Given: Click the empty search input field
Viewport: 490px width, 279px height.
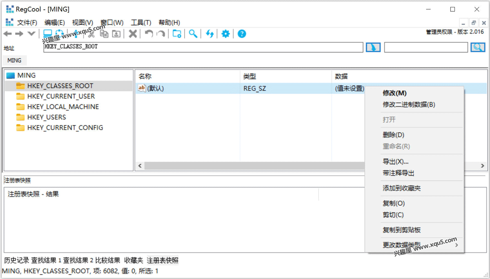Looking at the screenshot, I should [x=426, y=47].
